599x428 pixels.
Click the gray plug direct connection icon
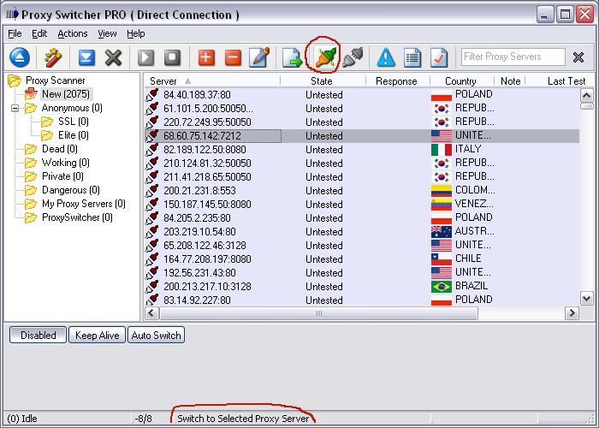tap(353, 57)
